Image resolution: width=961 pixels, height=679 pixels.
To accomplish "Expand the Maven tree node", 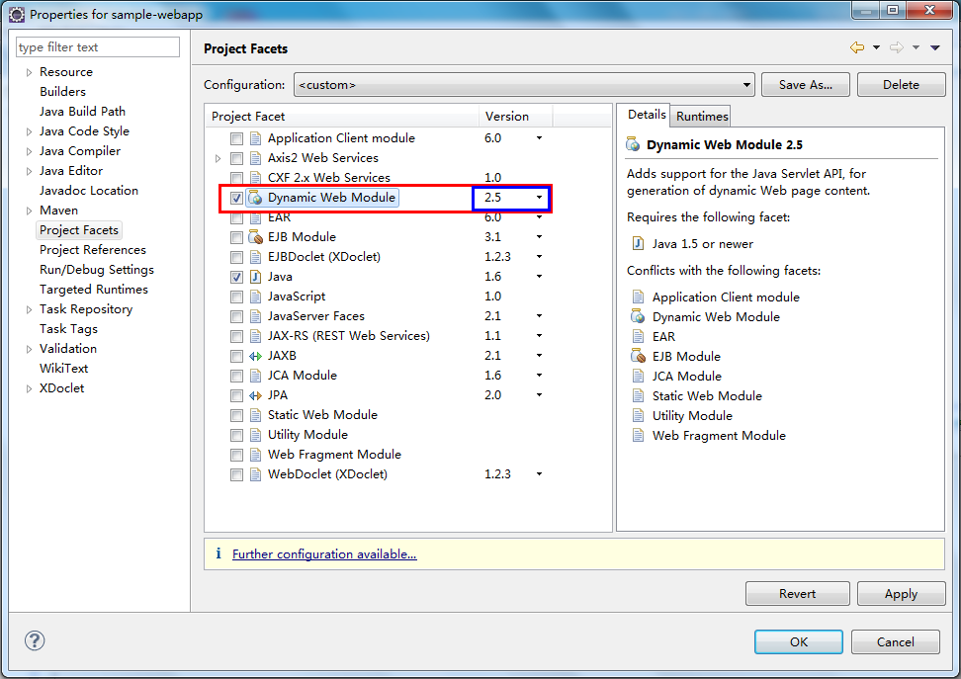I will click(29, 211).
